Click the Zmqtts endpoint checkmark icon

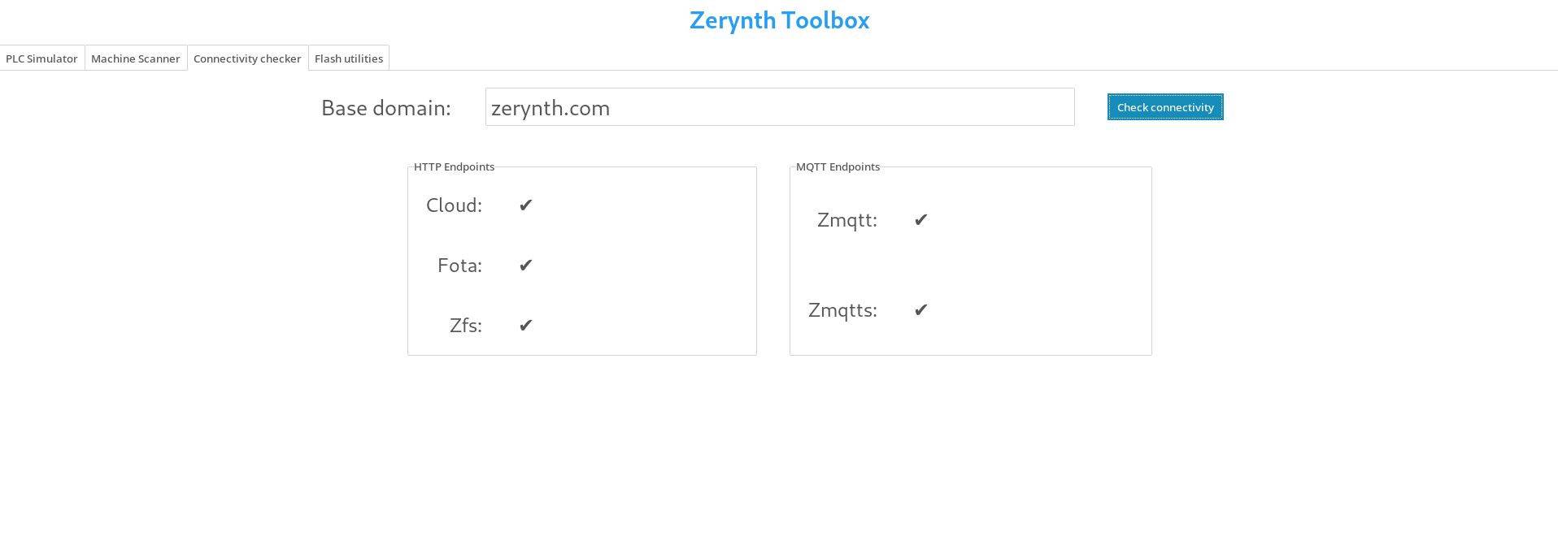coord(921,310)
